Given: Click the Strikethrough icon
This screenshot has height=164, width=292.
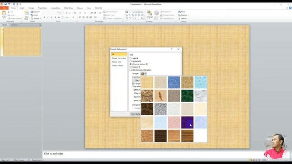Looking at the screenshot, I should (59, 17).
